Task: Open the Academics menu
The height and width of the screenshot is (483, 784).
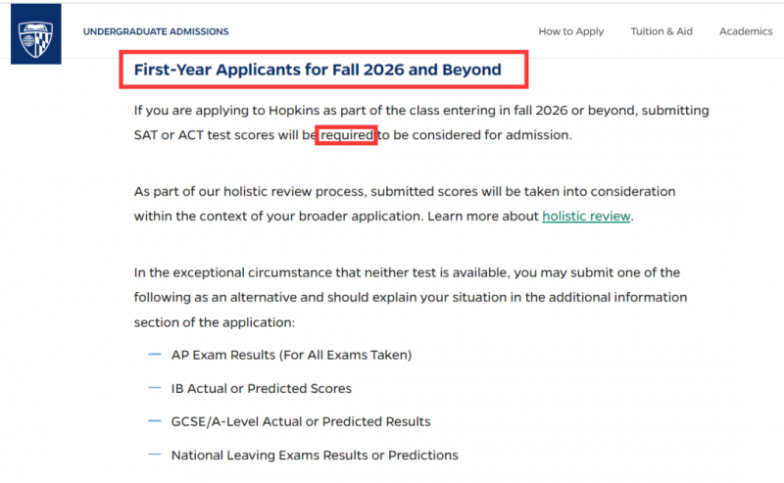Action: (x=746, y=31)
